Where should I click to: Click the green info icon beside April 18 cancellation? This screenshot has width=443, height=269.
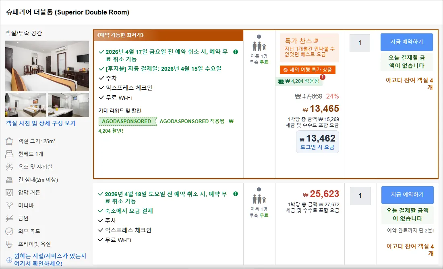tap(235, 194)
